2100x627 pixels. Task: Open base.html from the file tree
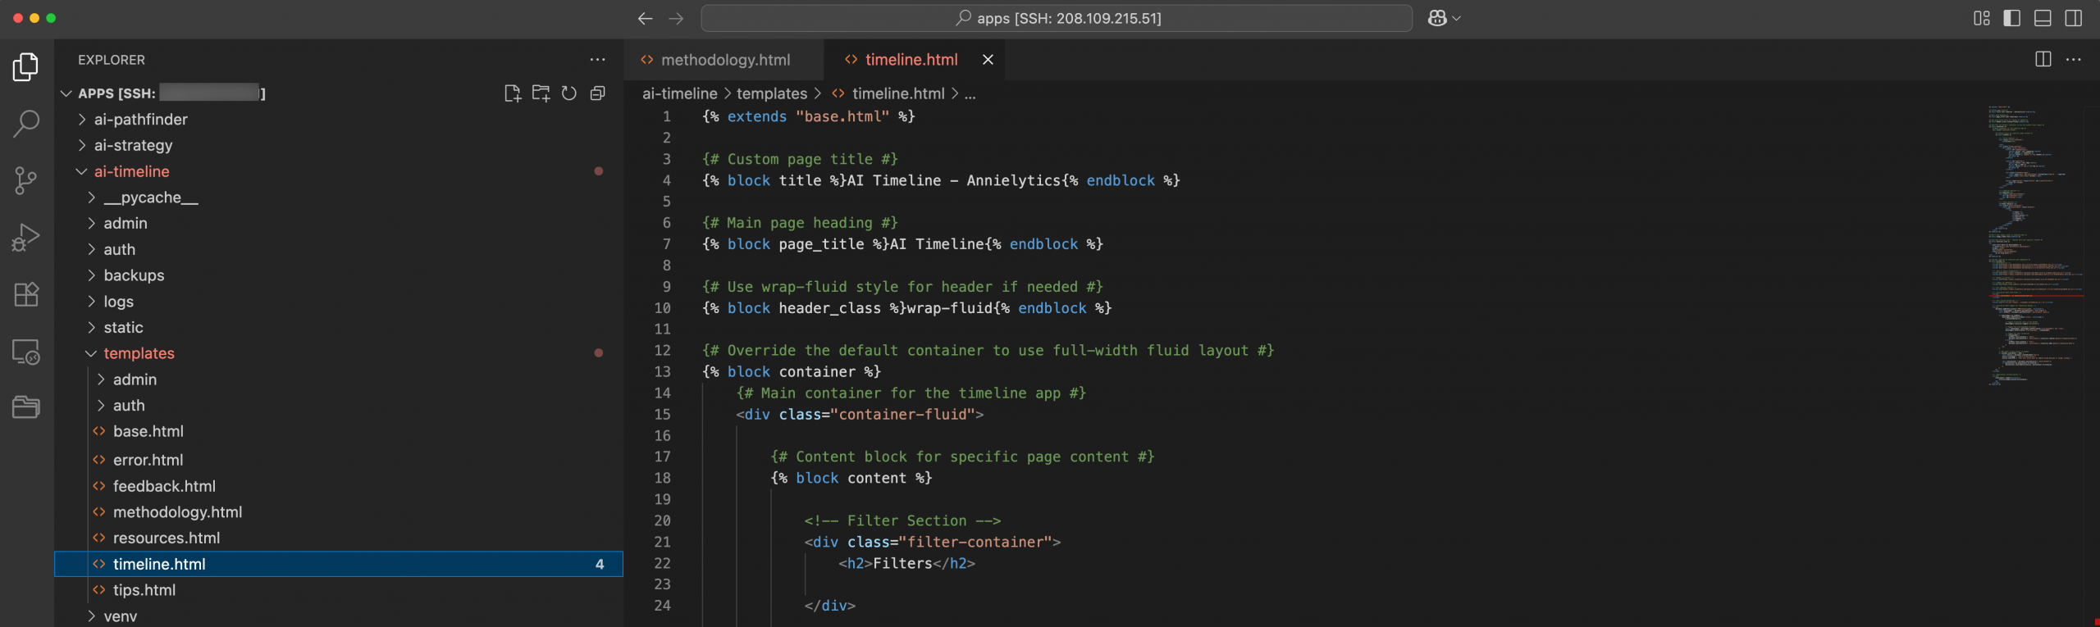tap(148, 431)
